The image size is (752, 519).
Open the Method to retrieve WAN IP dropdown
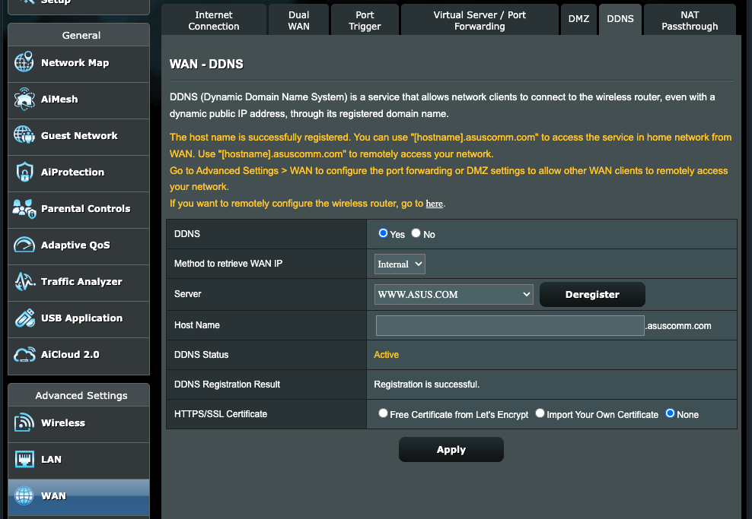(x=399, y=264)
